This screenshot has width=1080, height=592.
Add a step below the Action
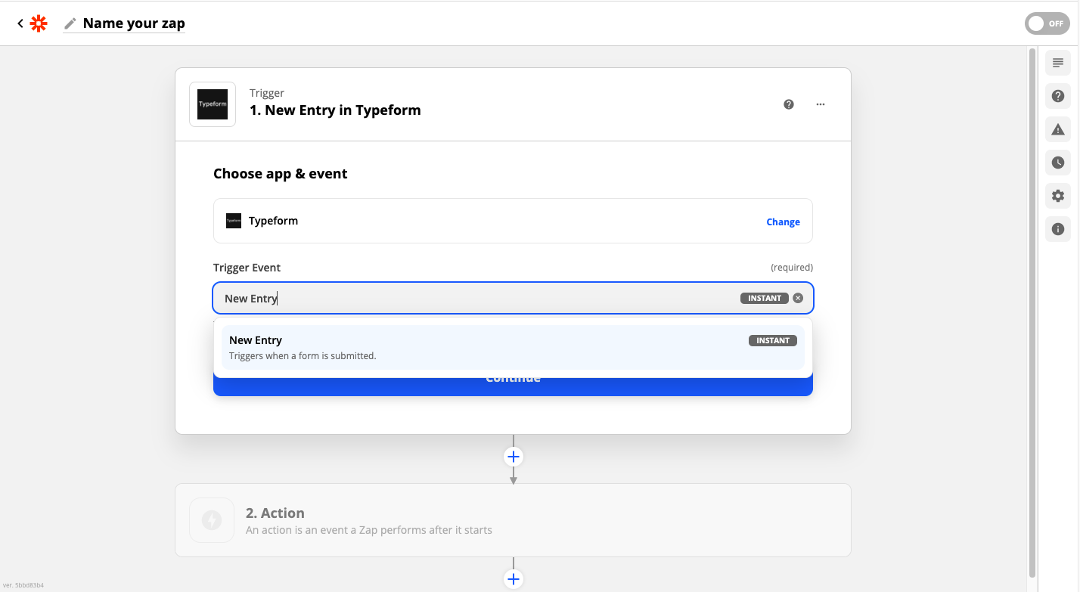pyautogui.click(x=514, y=579)
